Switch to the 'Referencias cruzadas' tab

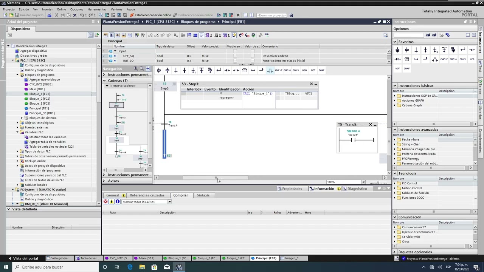147,195
